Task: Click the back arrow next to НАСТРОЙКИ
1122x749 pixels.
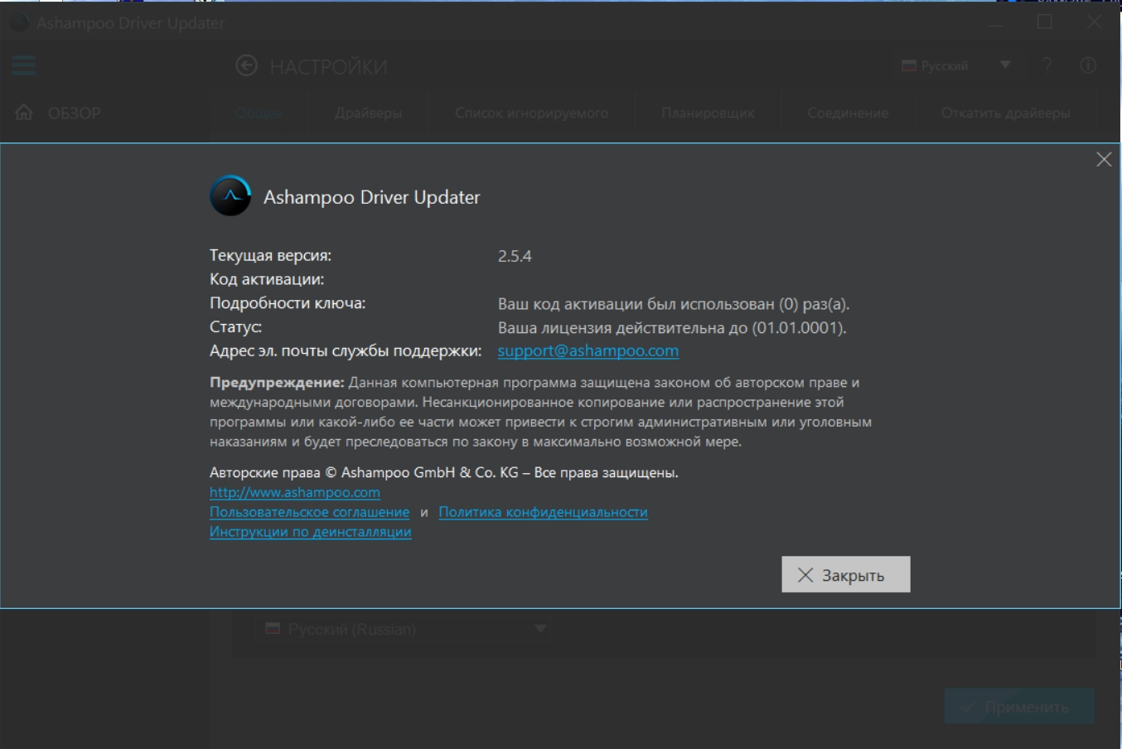Action: pos(246,65)
